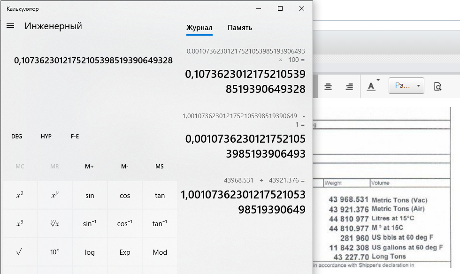The height and width of the screenshot is (274, 460).
Task: Click the find in document icon
Action: tap(437, 86)
